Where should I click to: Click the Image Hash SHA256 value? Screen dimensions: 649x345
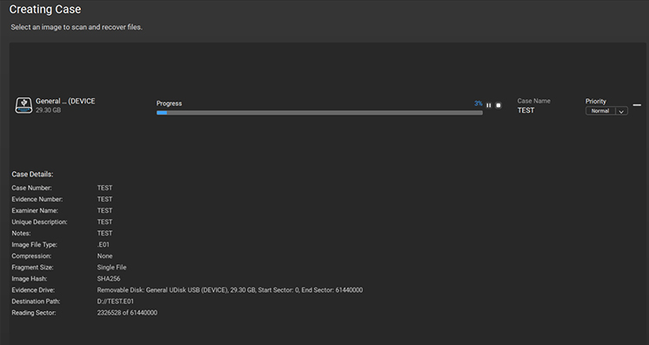[x=109, y=279]
